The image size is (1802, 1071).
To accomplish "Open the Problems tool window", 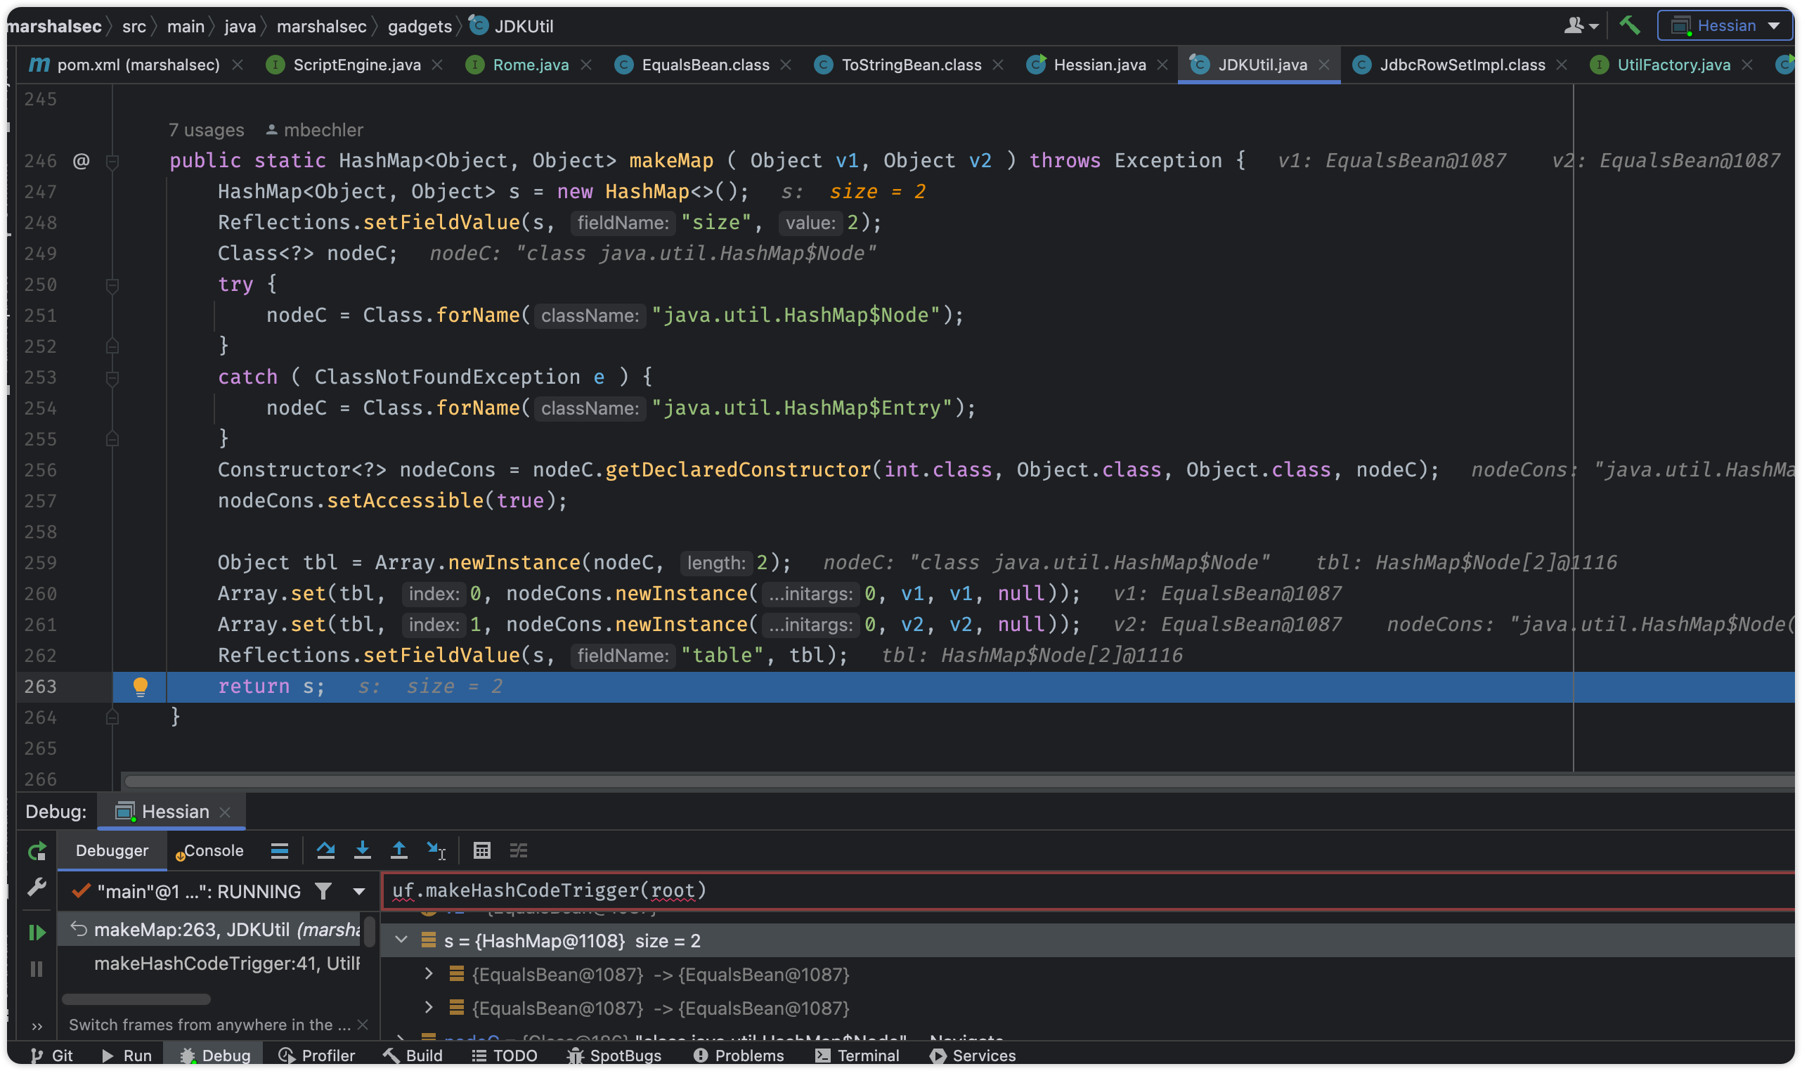I will click(x=738, y=1056).
